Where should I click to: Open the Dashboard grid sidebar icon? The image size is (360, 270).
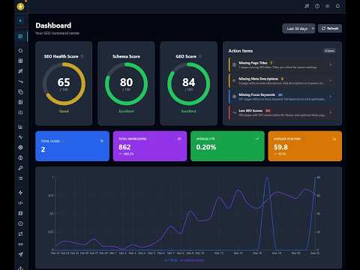click(x=20, y=37)
